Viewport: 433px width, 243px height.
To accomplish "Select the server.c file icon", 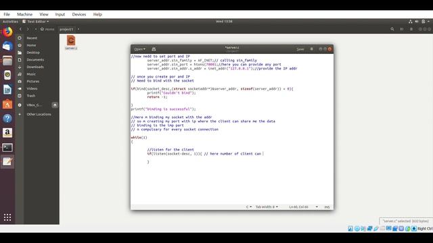I will point(71,40).
